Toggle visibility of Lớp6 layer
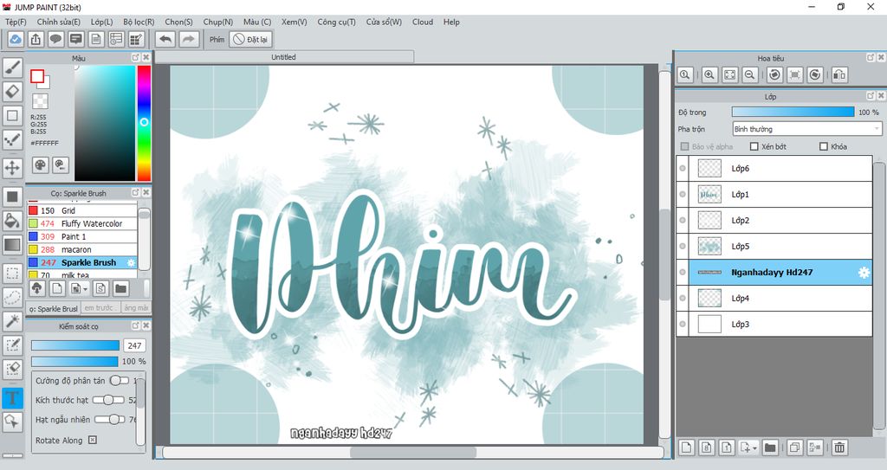 coord(683,168)
